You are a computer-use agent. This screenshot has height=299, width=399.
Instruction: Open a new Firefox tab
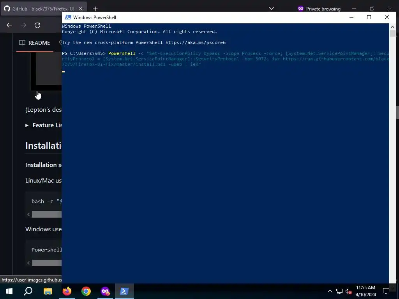click(95, 9)
